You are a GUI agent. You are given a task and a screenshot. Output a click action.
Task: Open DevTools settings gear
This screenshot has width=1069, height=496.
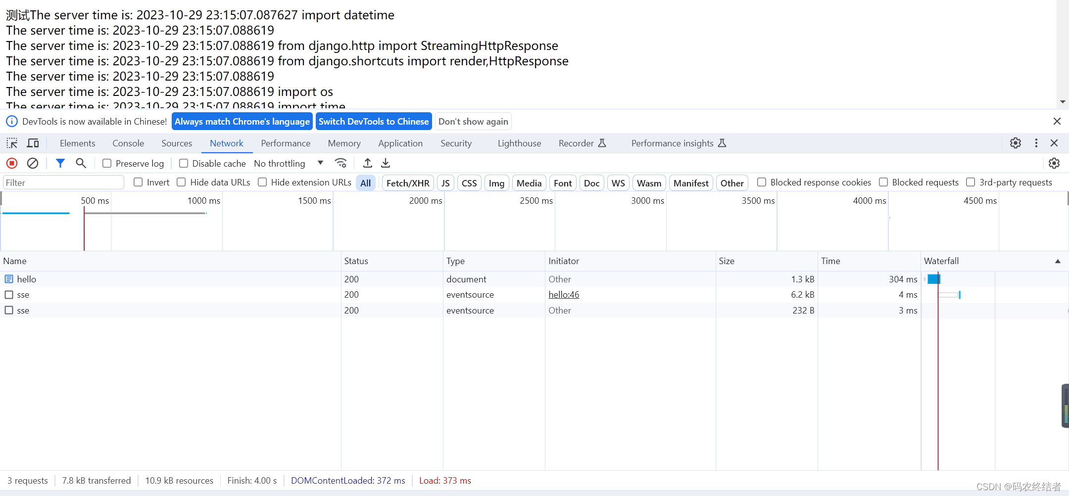click(x=1015, y=143)
